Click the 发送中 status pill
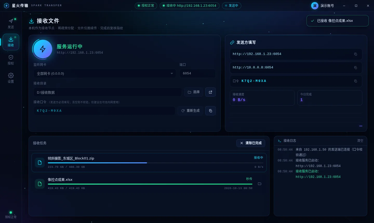The image size is (374, 223). 232,6
